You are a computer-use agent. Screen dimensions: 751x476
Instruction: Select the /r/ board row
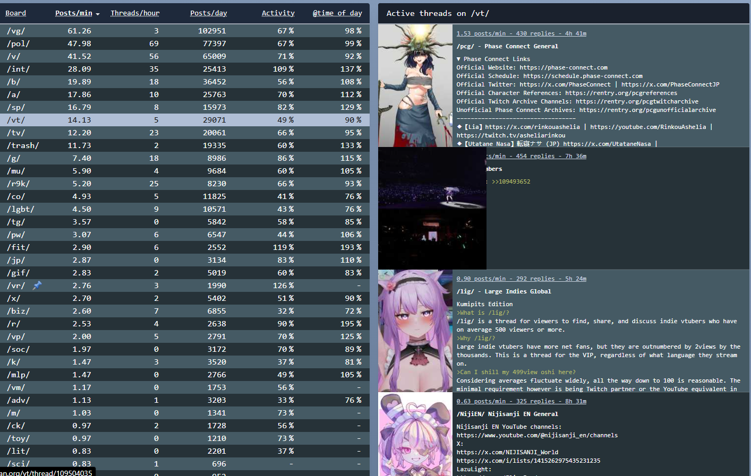[185, 324]
